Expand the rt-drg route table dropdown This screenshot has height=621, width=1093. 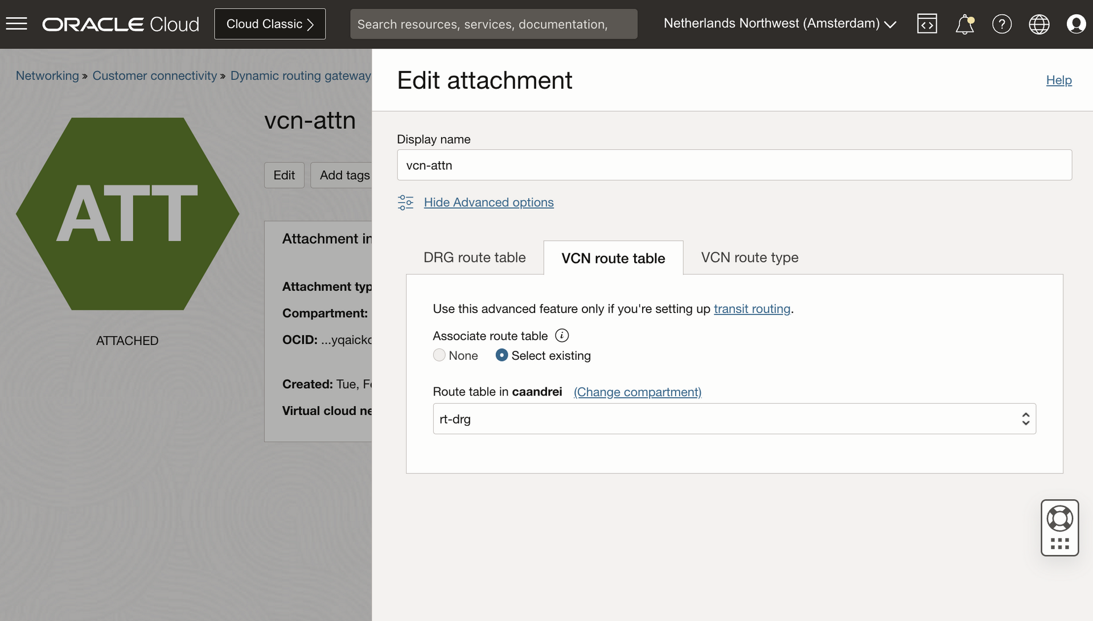coord(734,419)
